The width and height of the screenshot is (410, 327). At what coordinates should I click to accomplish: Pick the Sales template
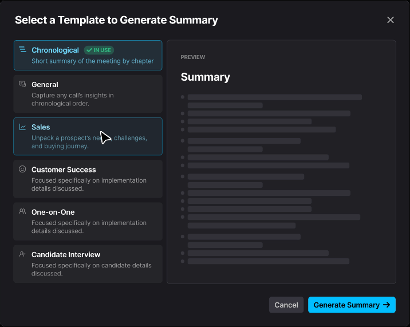click(x=88, y=136)
